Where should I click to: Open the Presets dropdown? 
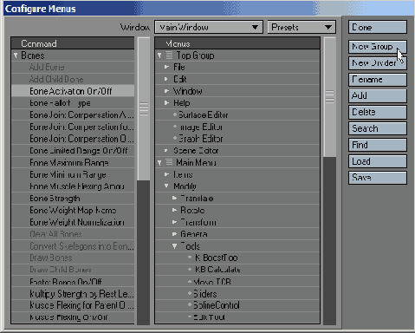302,27
